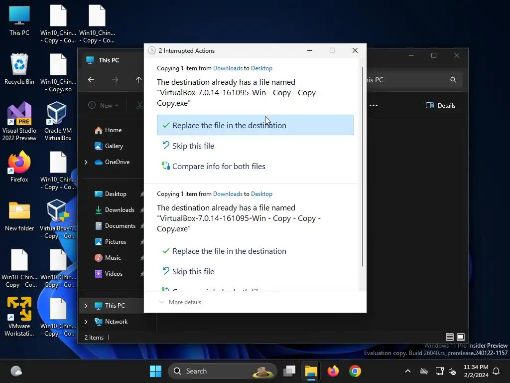510x383 pixels.
Task: Expand More details in Interrupted Actions dialog
Action: coord(180,302)
